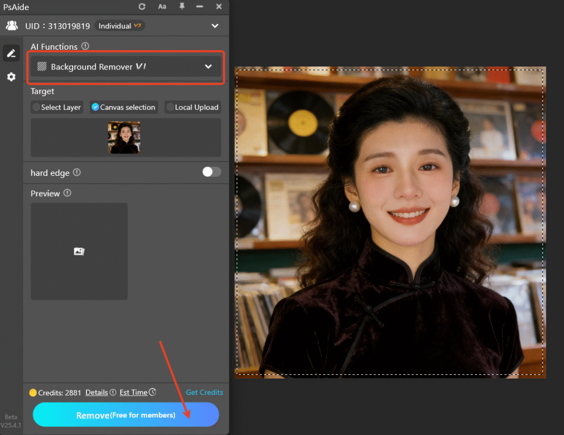Image resolution: width=564 pixels, height=435 pixels.
Task: Click Details beside the credits counter
Action: (97, 392)
